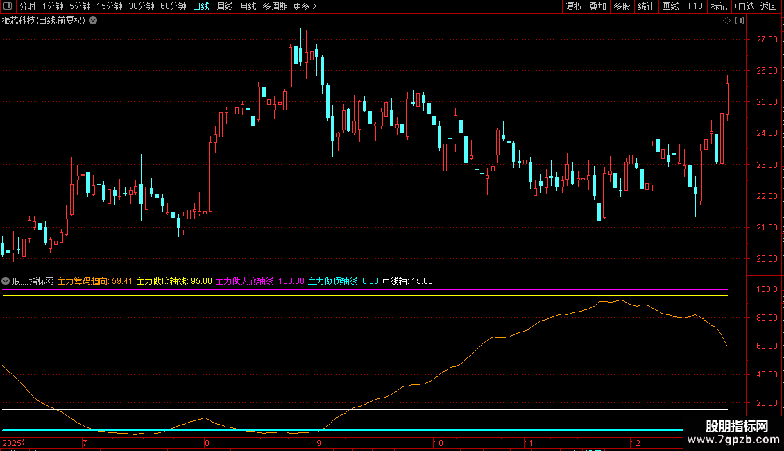This screenshot has height=451, width=784.
Task: Click the panel layout icon at top-left
Action: 8,6
